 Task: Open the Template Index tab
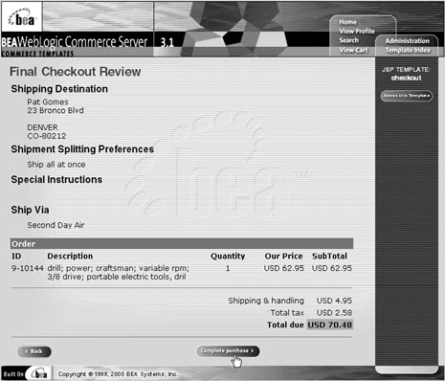point(408,50)
